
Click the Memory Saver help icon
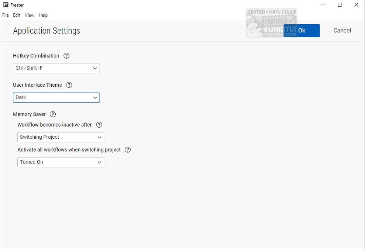(x=53, y=114)
